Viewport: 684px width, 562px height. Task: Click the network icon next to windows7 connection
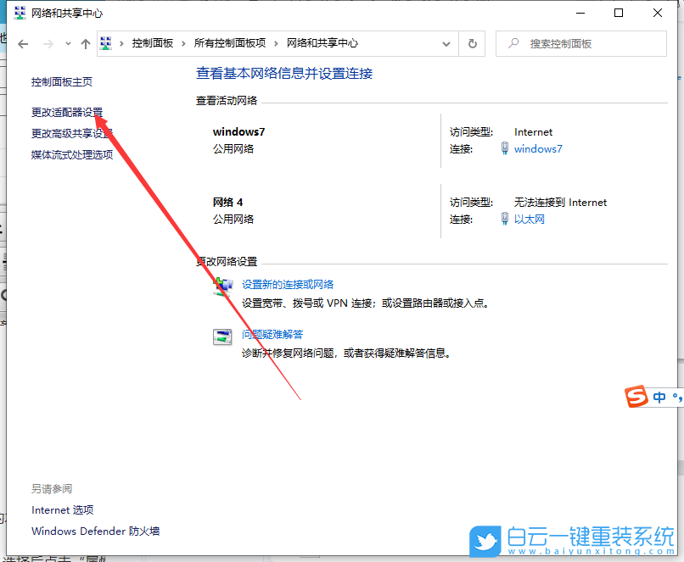point(503,148)
